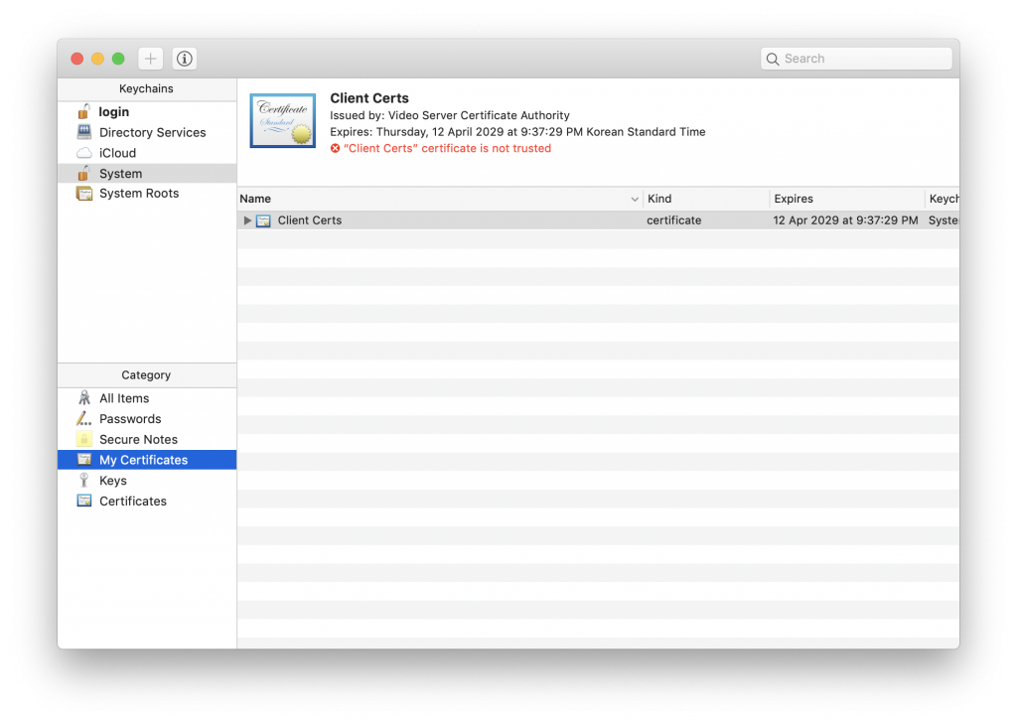Screen dimensions: 1017x725
Task: Filter by Secure Notes
Action: point(138,440)
